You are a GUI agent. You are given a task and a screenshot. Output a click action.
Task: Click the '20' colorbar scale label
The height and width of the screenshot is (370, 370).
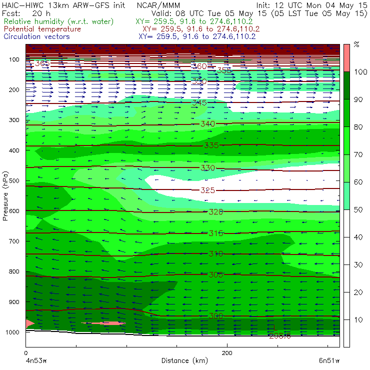coord(358,292)
